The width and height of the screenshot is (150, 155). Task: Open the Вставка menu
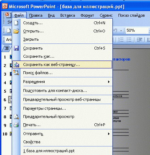coord(67,15)
